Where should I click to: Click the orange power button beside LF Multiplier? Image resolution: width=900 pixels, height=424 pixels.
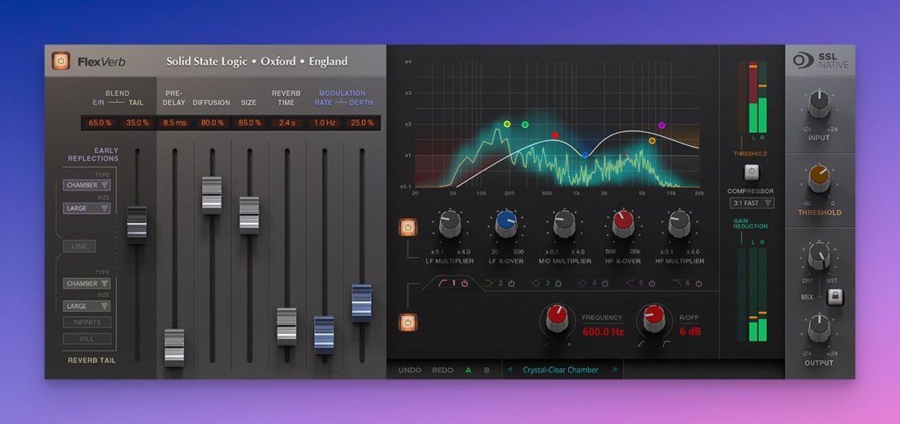[x=407, y=227]
